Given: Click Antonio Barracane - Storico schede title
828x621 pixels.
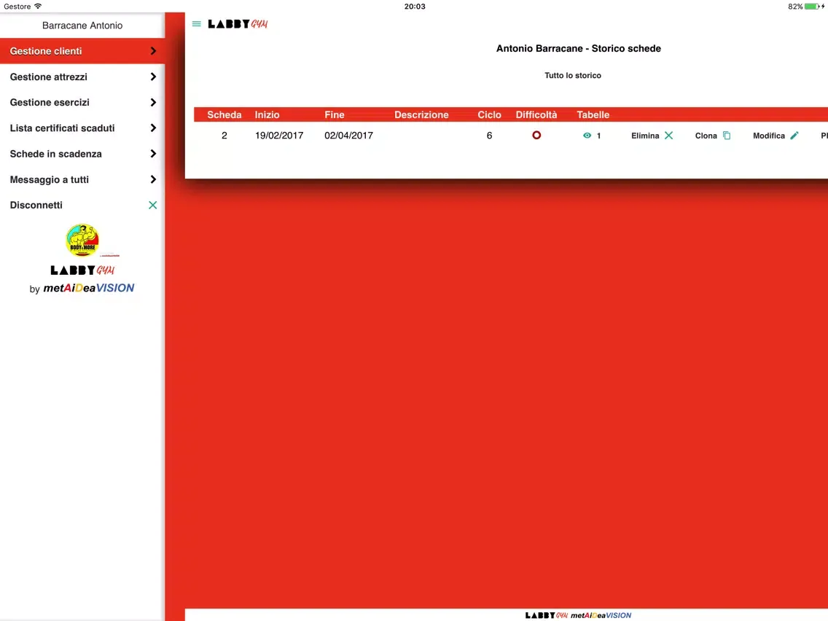Looking at the screenshot, I should [578, 49].
